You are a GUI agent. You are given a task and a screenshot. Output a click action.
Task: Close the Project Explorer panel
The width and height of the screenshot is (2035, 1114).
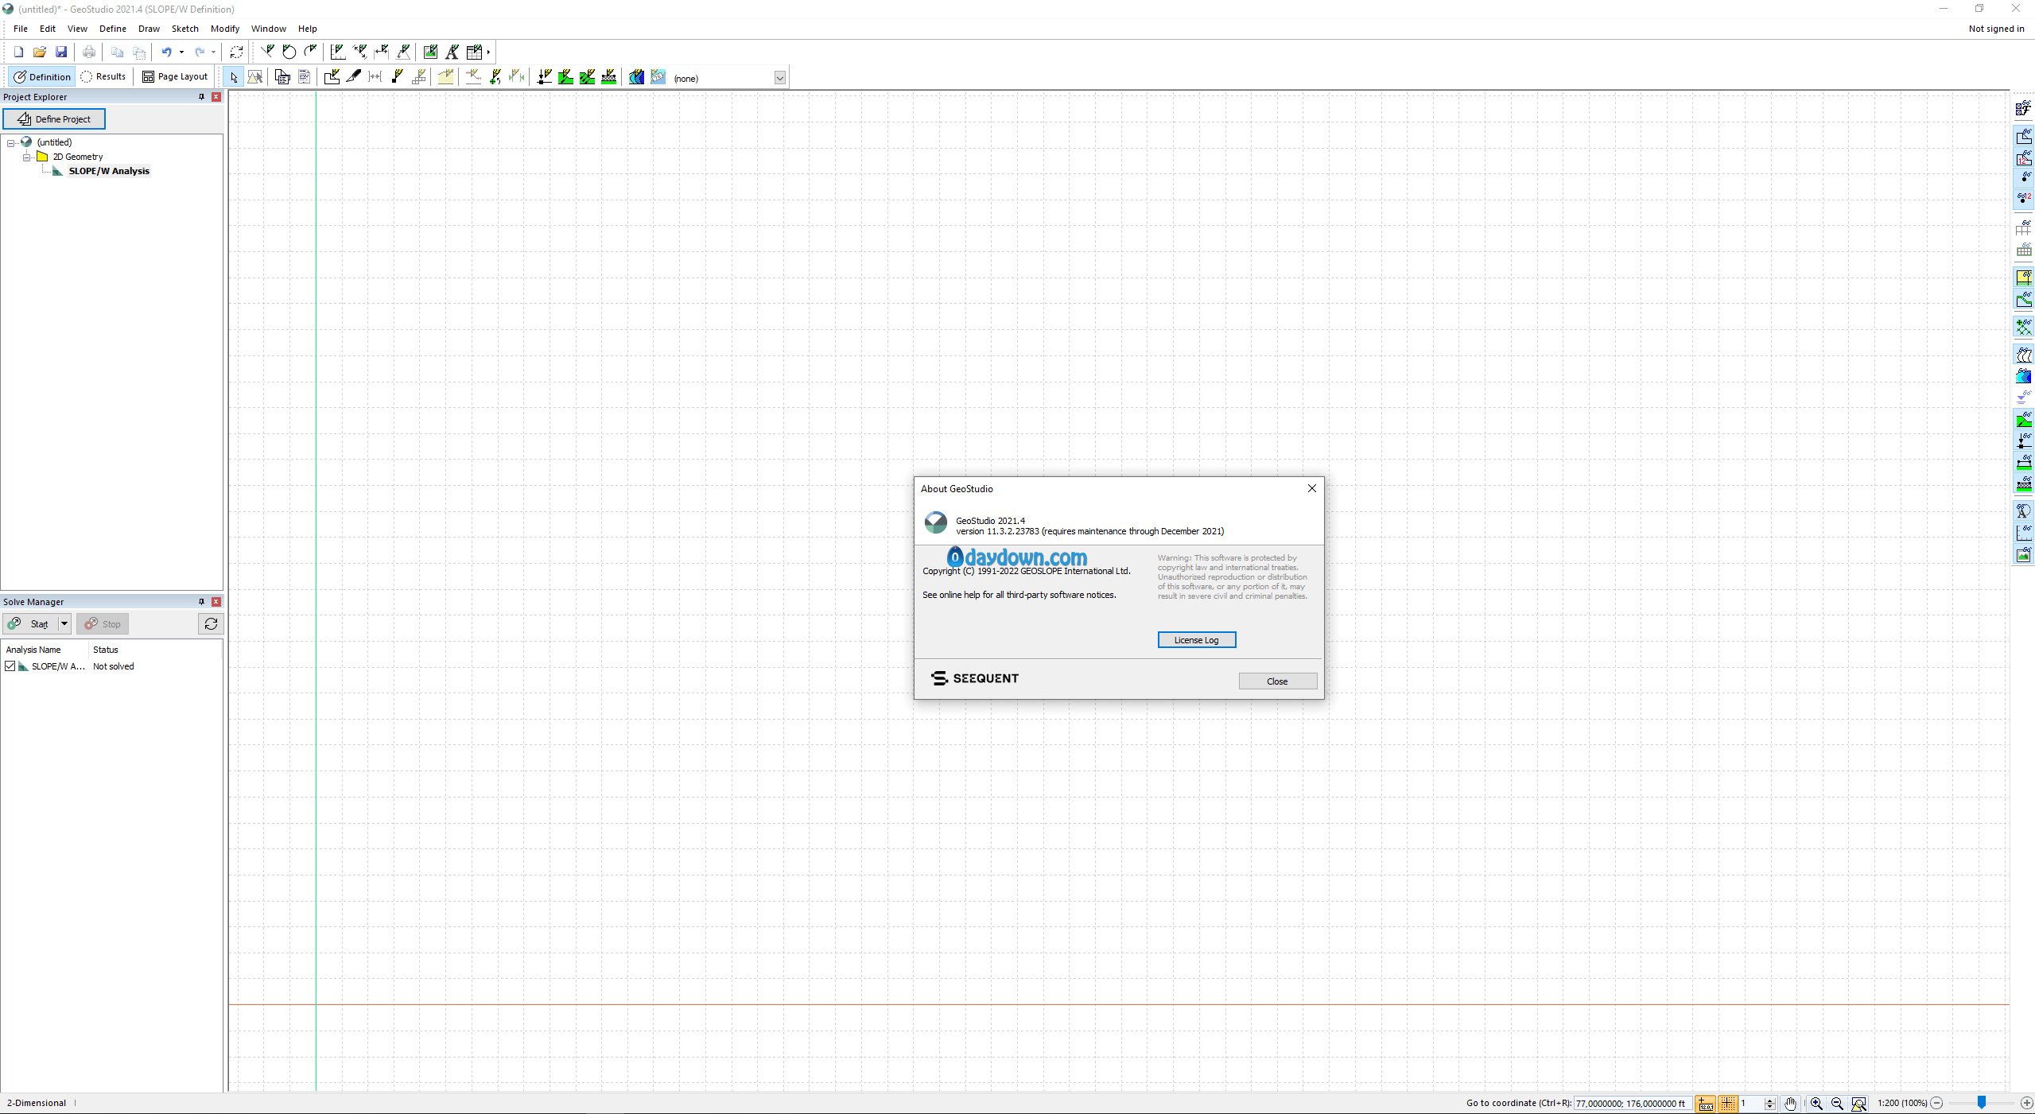click(216, 96)
